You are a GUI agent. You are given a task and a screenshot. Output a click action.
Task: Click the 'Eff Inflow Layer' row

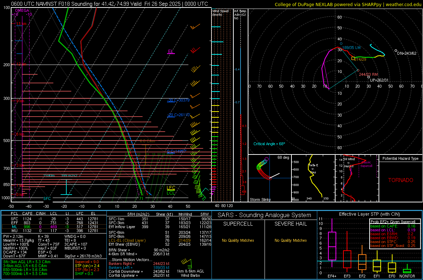[x=160, y=227]
